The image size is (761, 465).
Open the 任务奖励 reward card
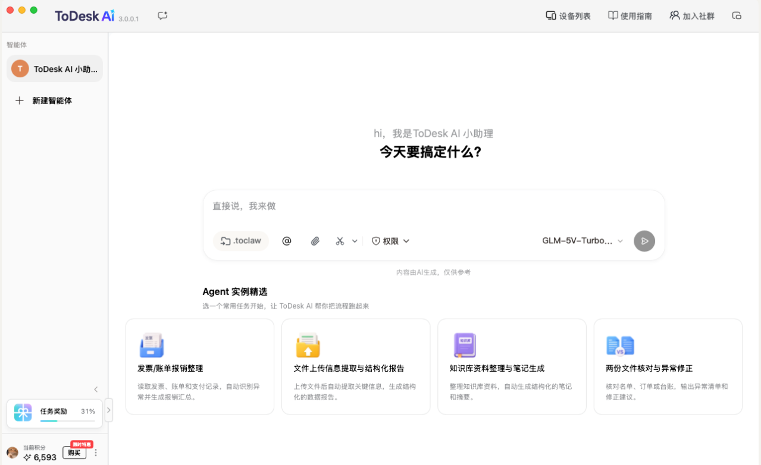click(x=55, y=413)
